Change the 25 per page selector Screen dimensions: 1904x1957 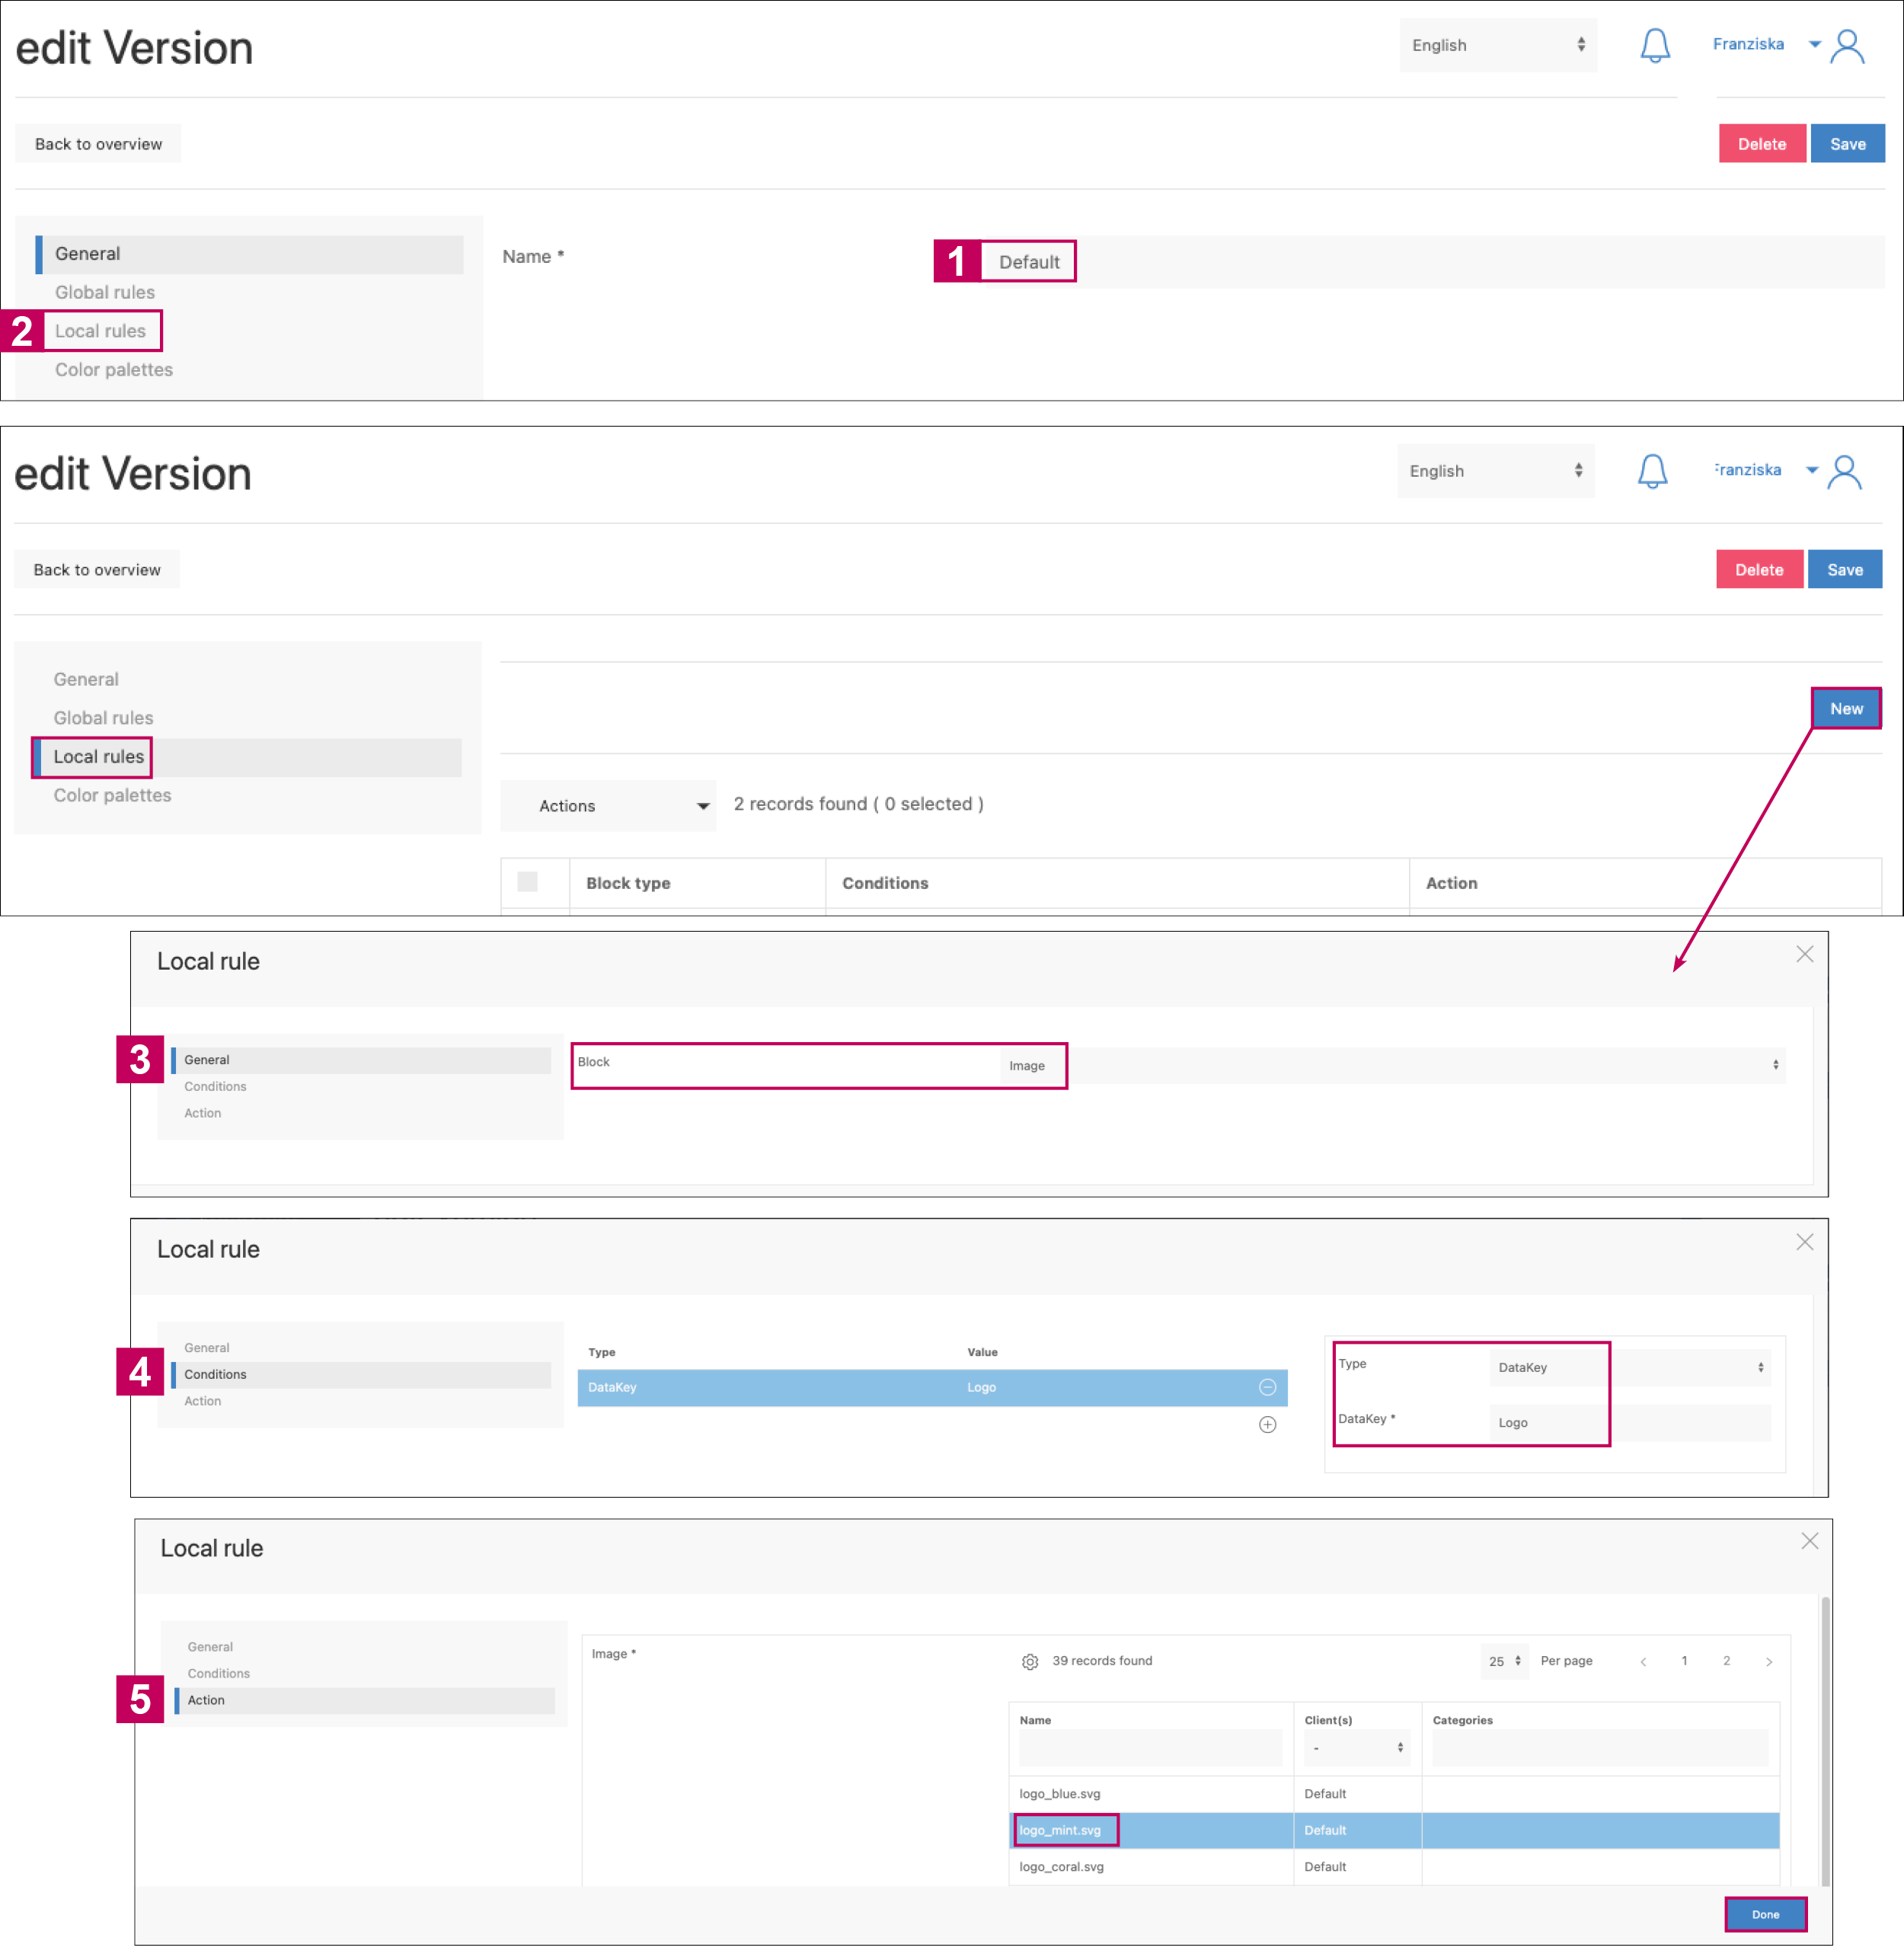(x=1503, y=1661)
